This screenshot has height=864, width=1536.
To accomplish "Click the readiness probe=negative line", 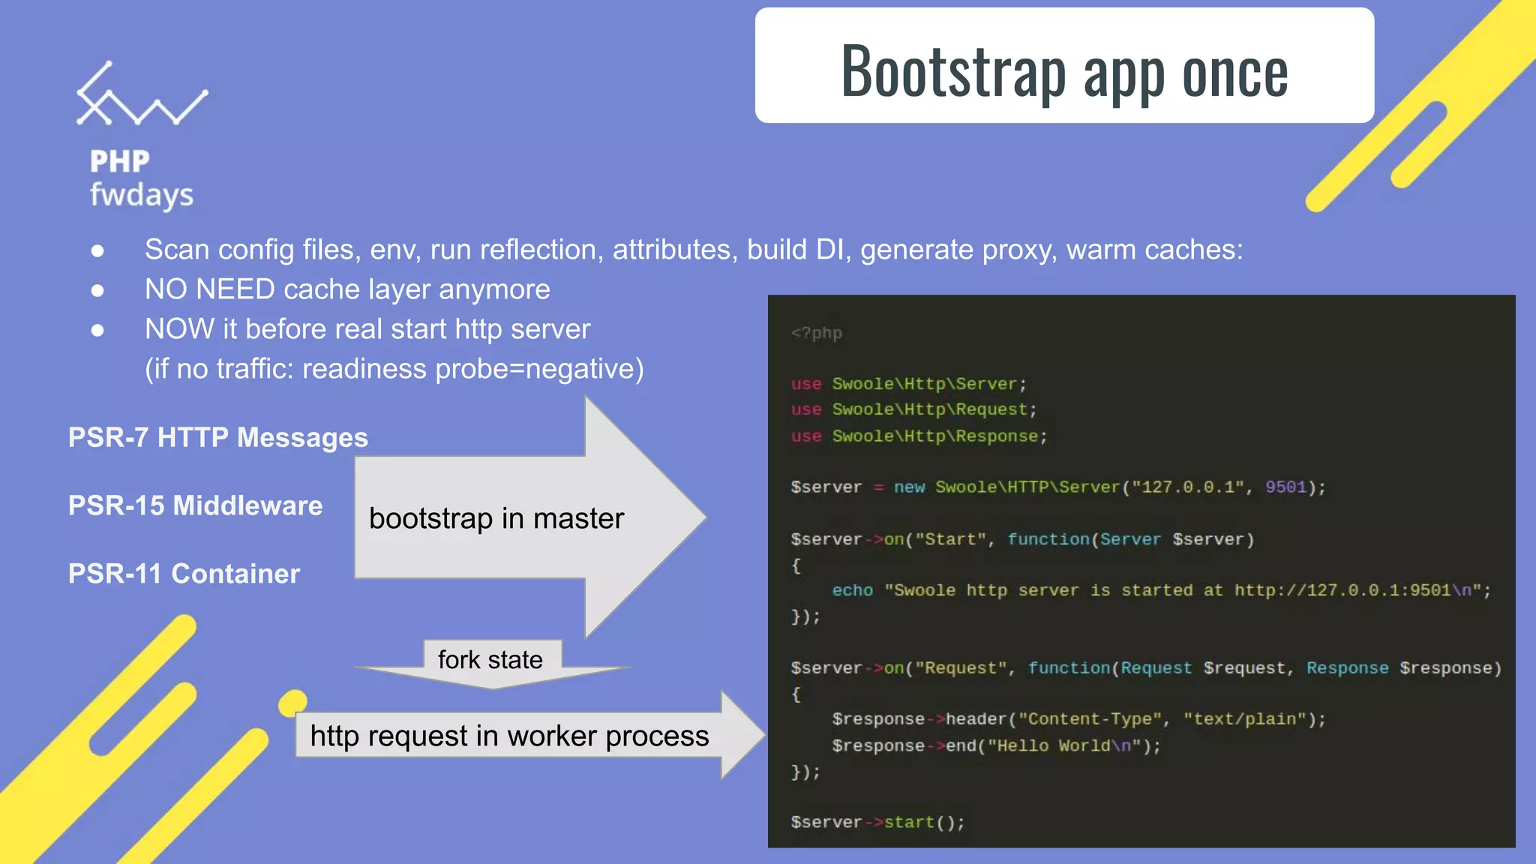I will (394, 369).
